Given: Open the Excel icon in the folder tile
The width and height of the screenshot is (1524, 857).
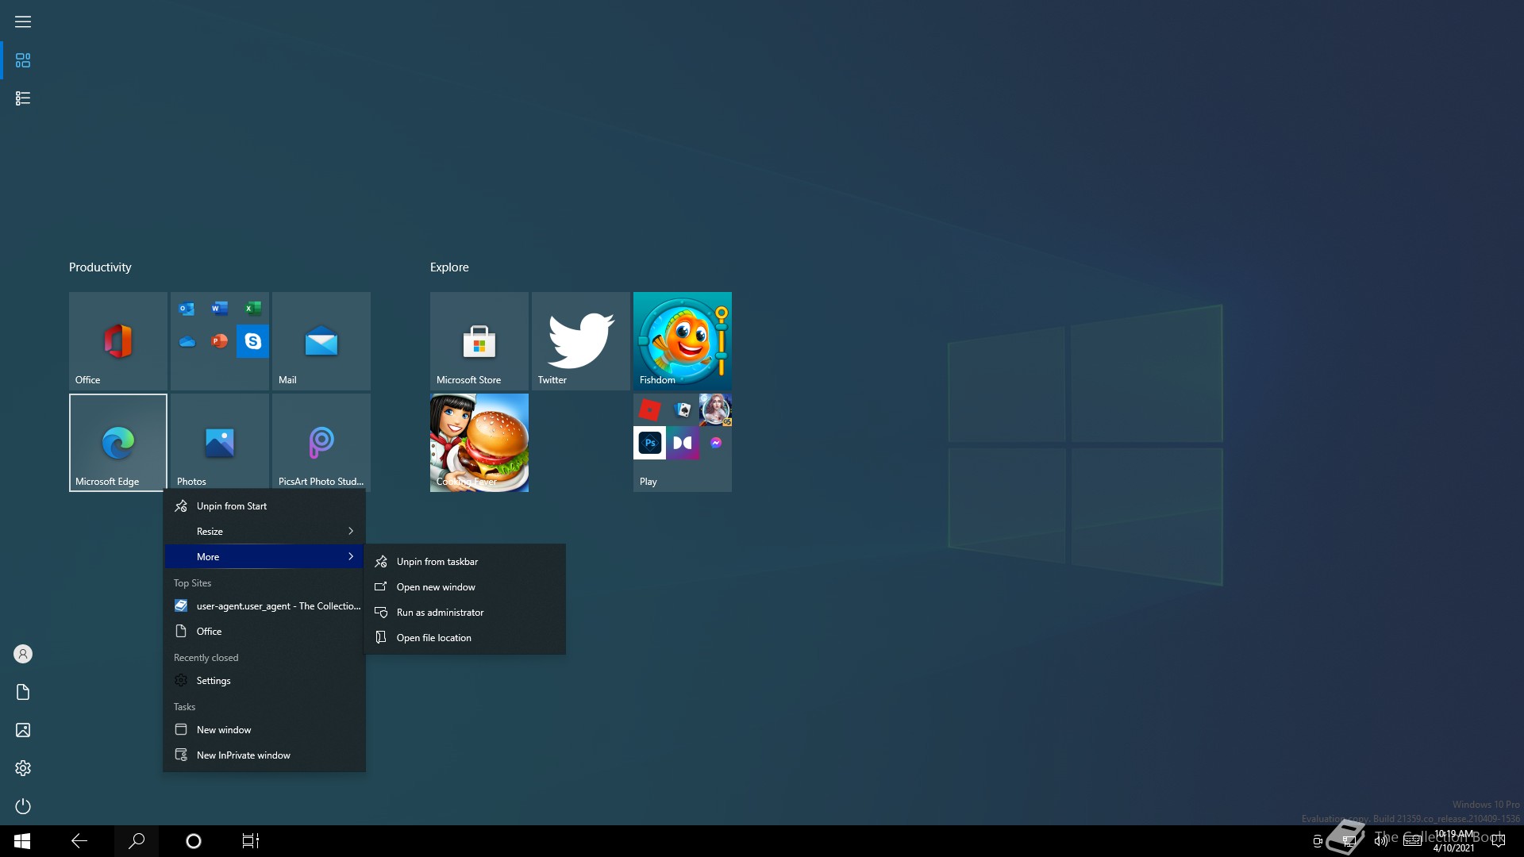Looking at the screenshot, I should pos(252,309).
